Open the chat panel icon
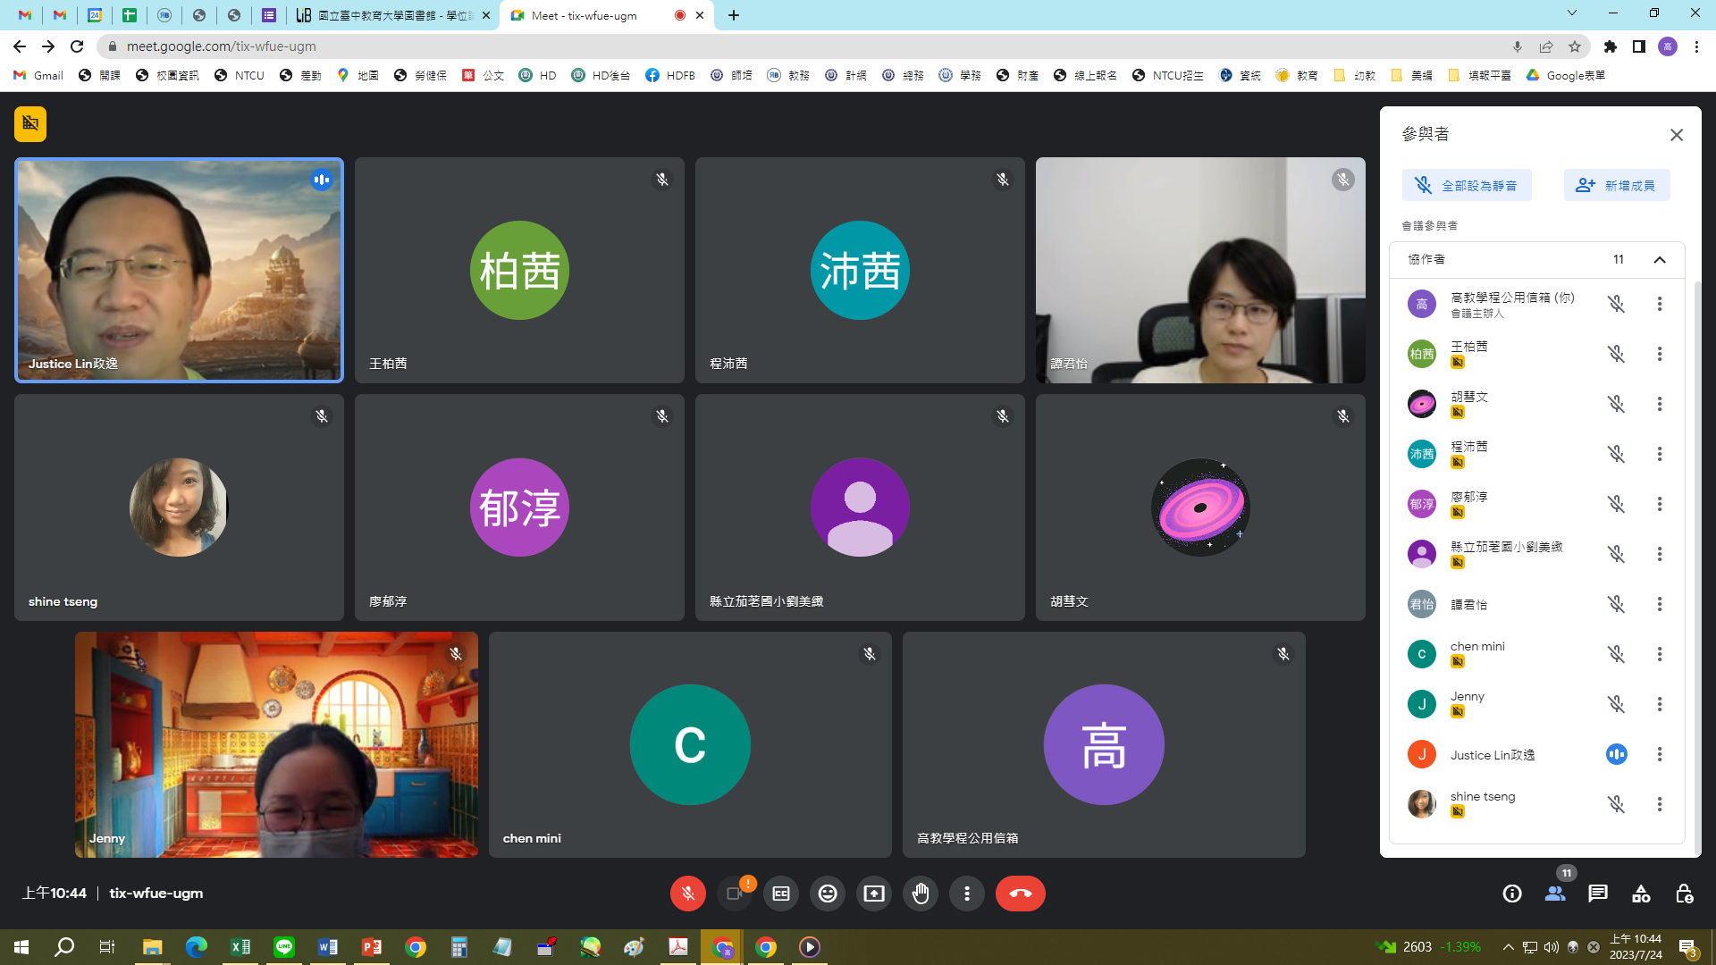Image resolution: width=1716 pixels, height=965 pixels. 1598,894
